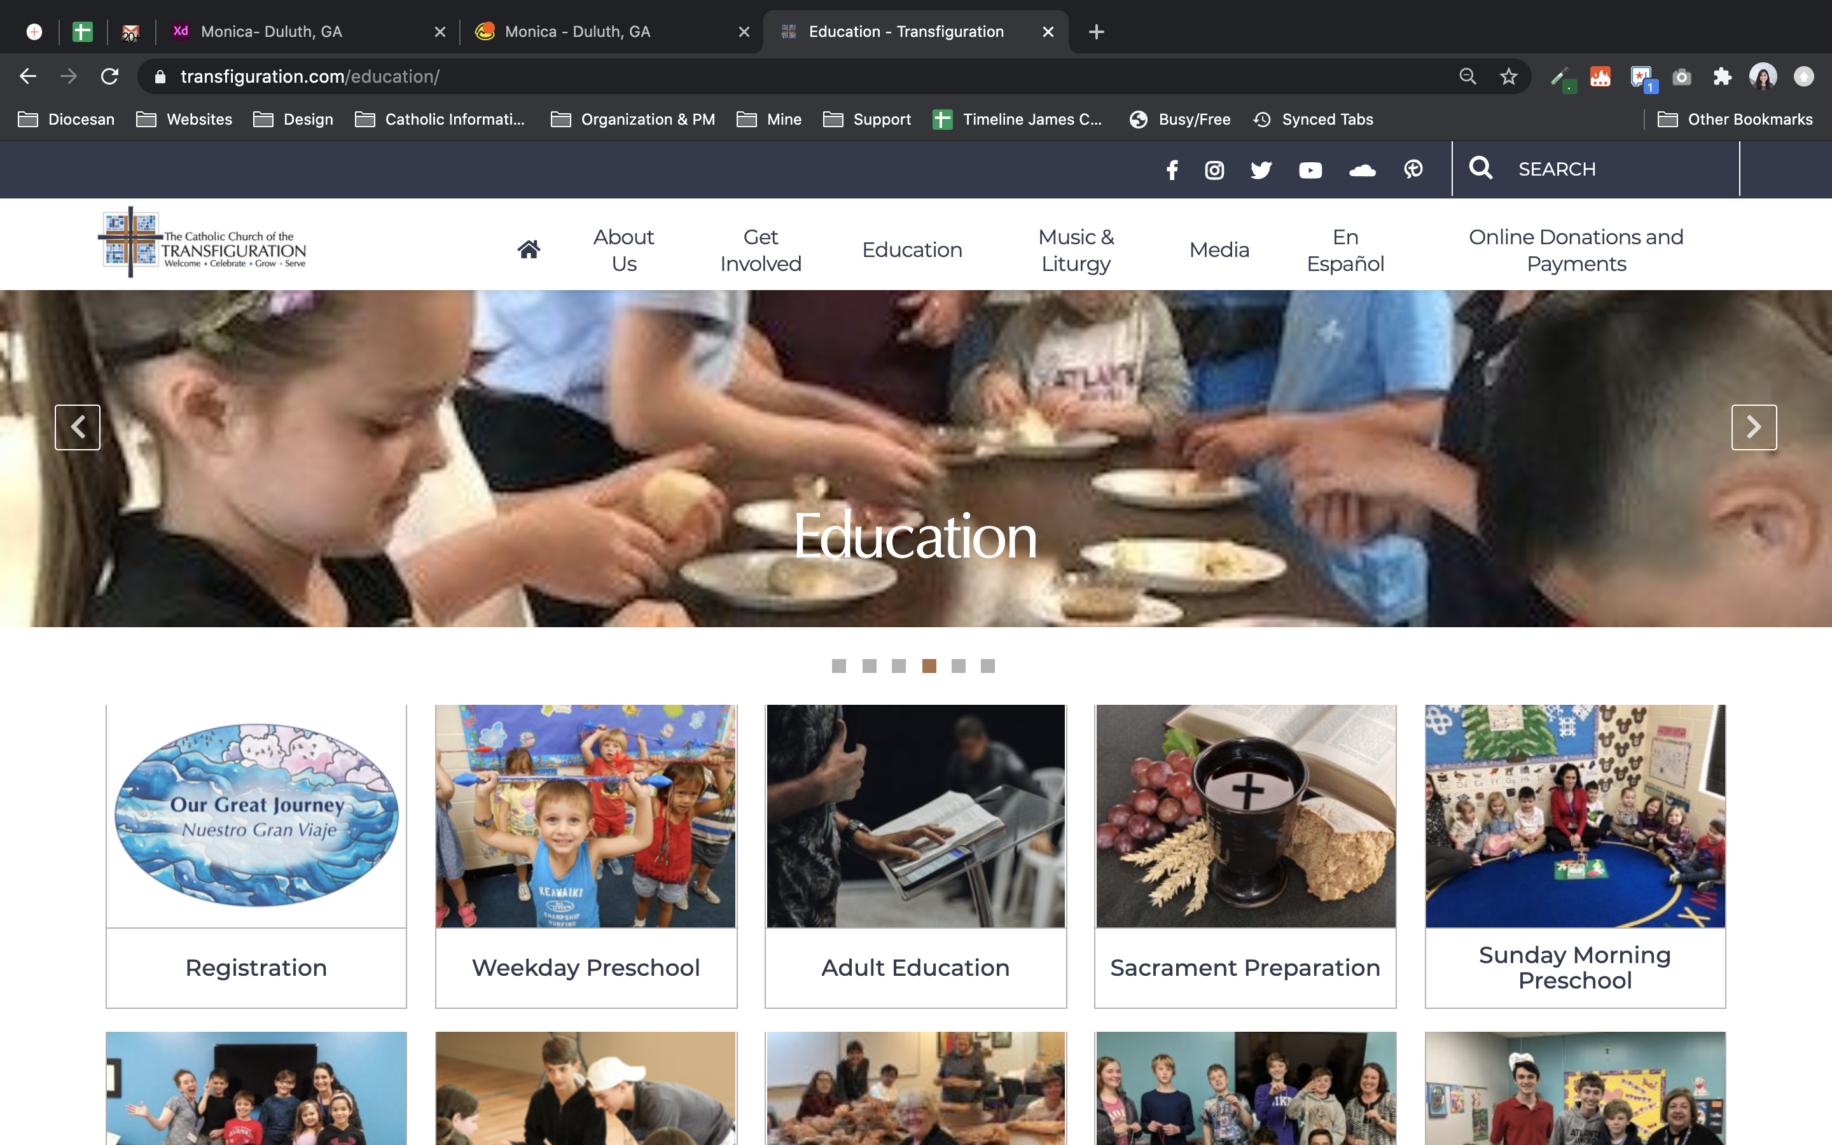The width and height of the screenshot is (1832, 1145).
Task: Open the Sacrament Preparation link
Action: click(1244, 967)
